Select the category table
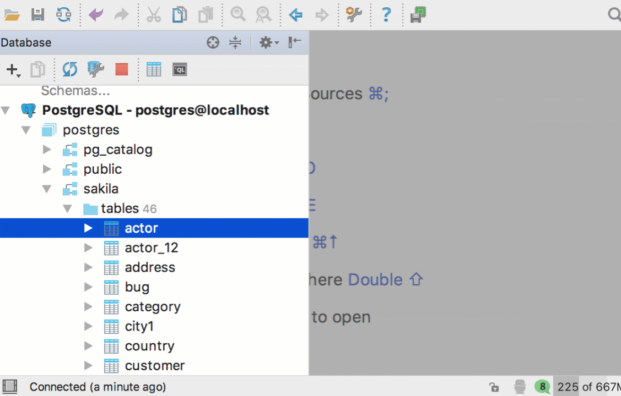 pyautogui.click(x=154, y=307)
